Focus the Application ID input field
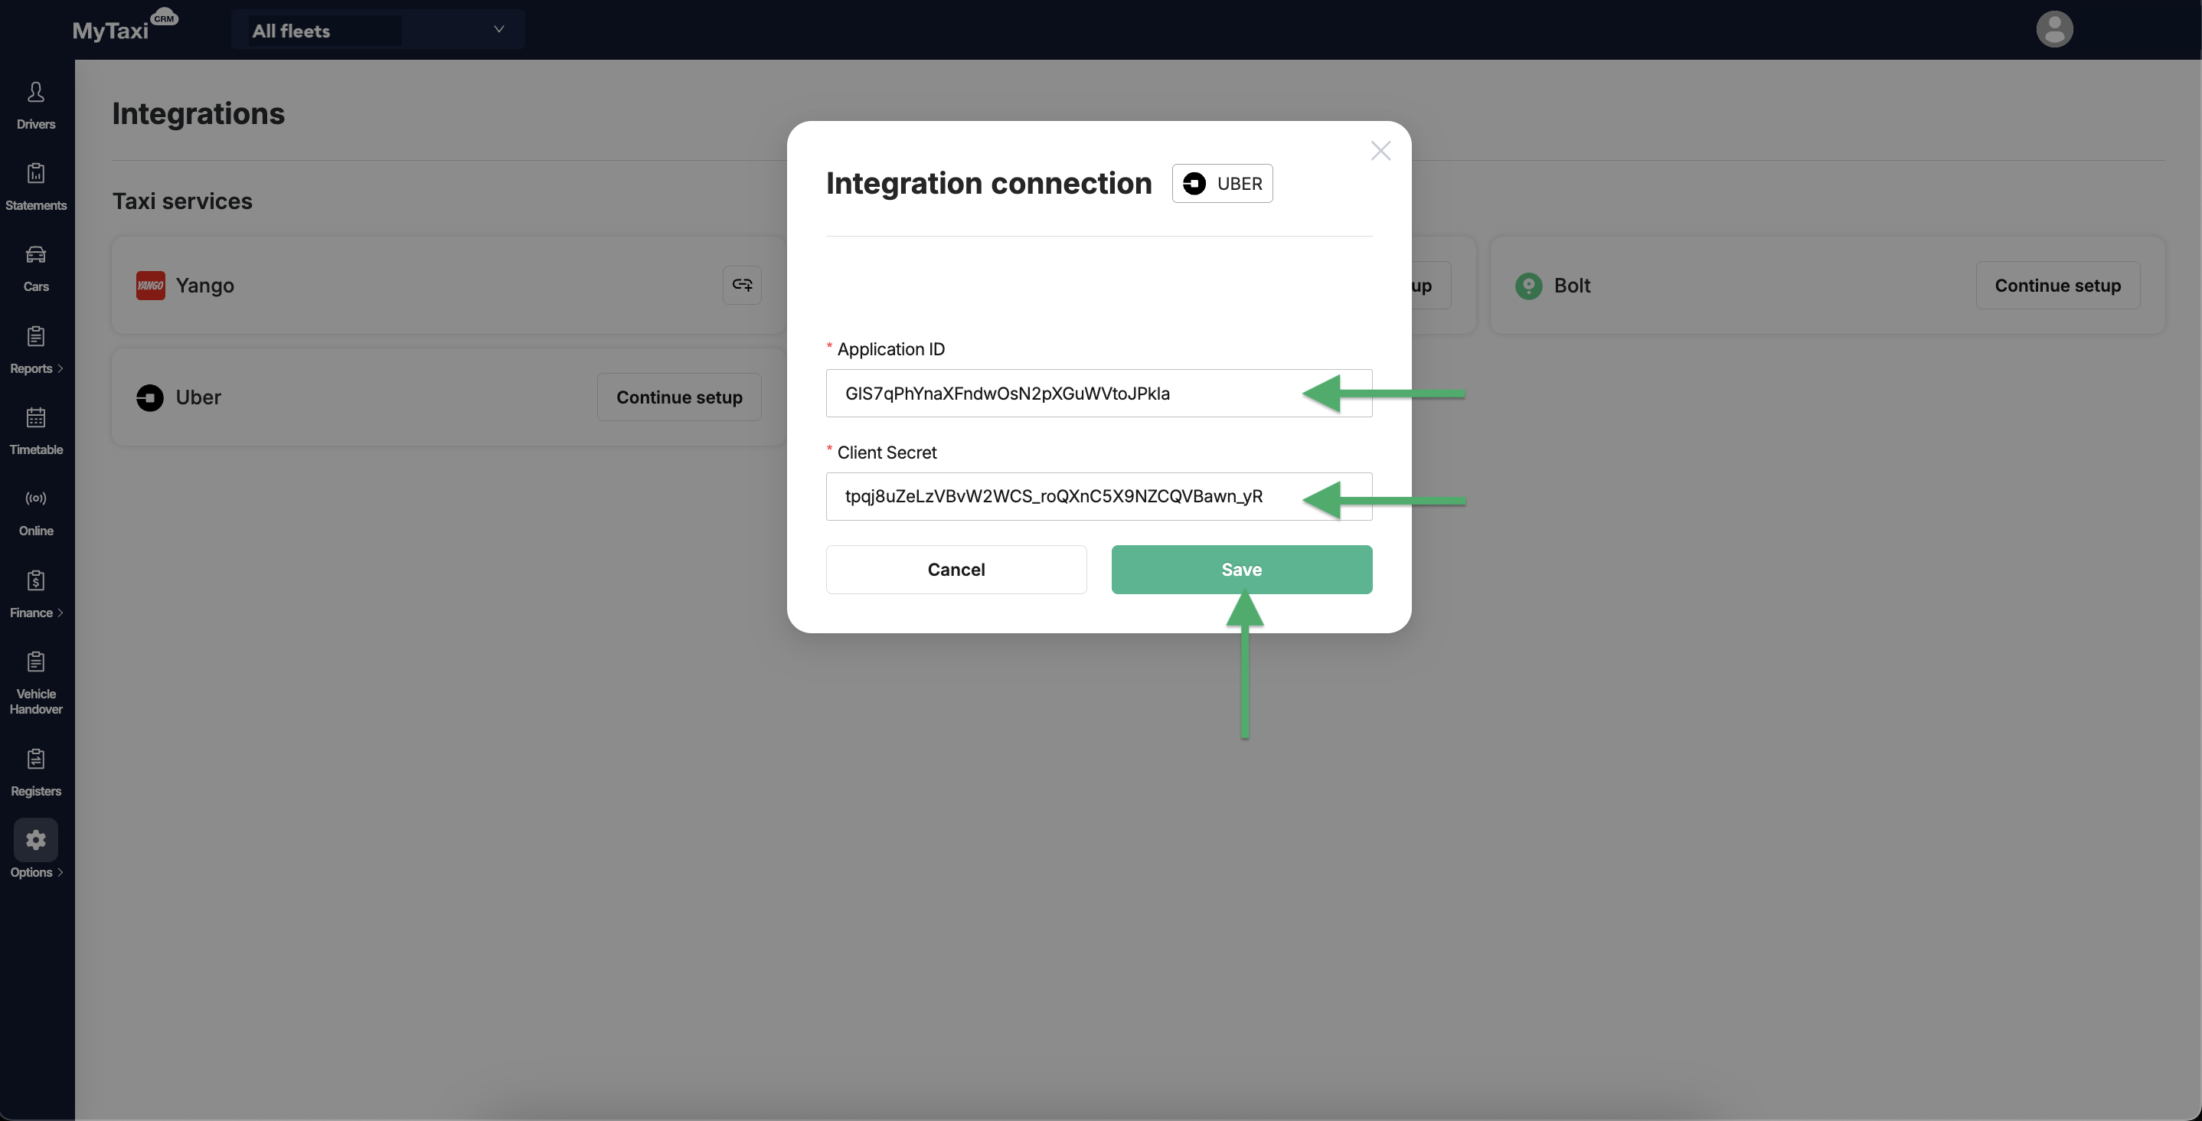 pyautogui.click(x=1099, y=394)
